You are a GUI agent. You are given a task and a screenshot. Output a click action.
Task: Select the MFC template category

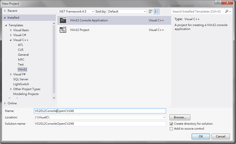[x=21, y=60]
